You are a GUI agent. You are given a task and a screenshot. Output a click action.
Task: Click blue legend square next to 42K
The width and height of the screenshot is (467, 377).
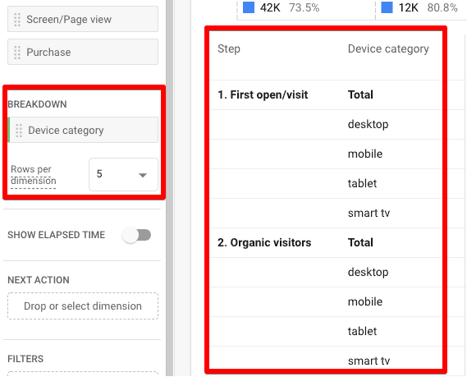click(x=249, y=7)
